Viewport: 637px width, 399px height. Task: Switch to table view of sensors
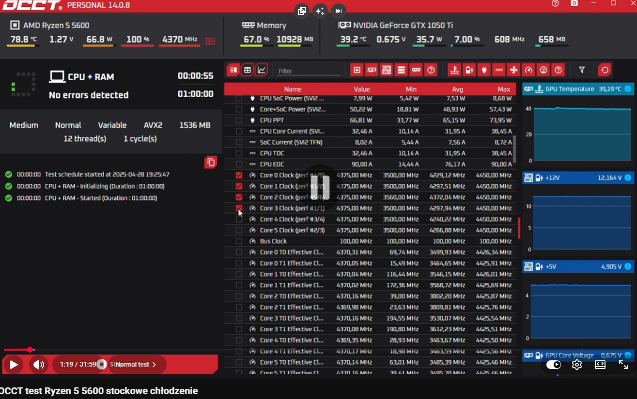tap(248, 70)
